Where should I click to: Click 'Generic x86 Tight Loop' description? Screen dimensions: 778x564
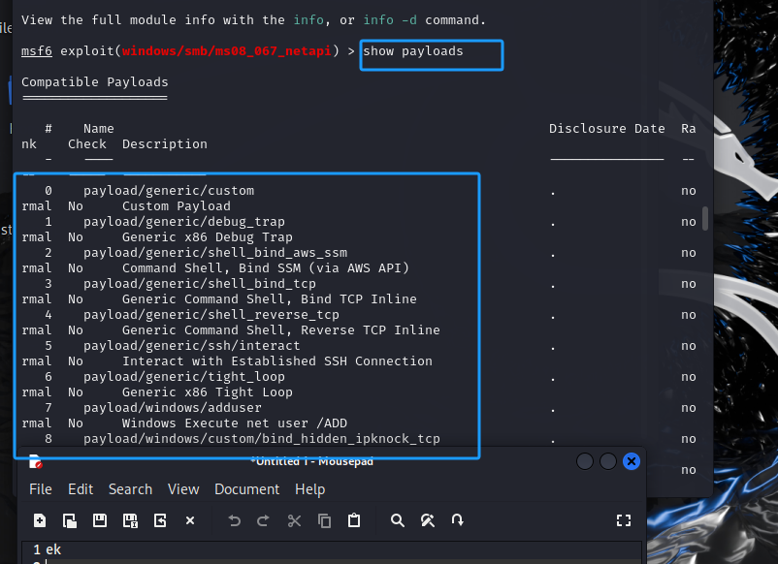tap(208, 392)
